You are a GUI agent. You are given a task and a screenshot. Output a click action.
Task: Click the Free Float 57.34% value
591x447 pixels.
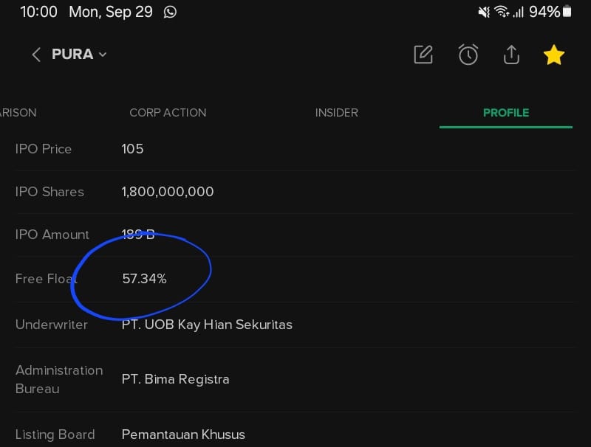[144, 279]
